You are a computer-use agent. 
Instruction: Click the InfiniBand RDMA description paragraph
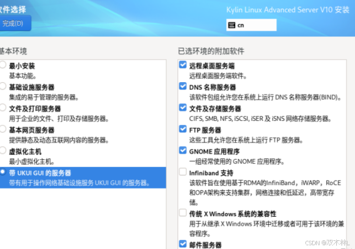coord(265,192)
